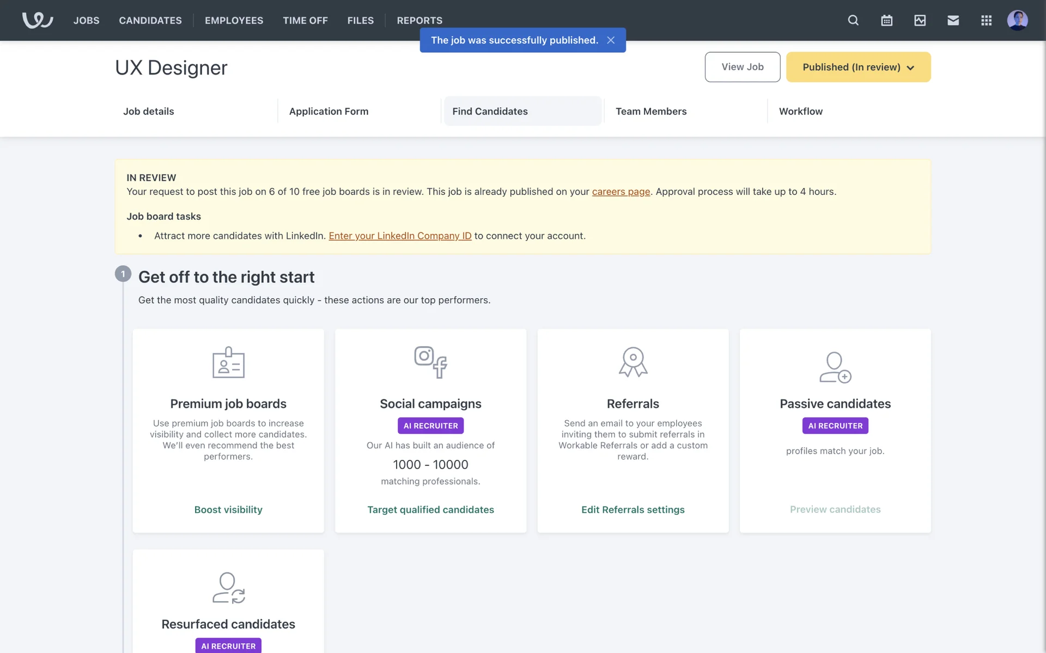Open the apps grid menu

click(x=986, y=20)
